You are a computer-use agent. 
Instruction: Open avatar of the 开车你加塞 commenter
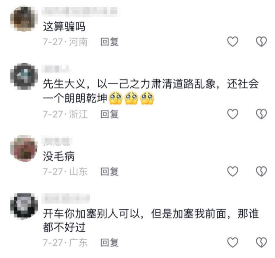[24, 206]
